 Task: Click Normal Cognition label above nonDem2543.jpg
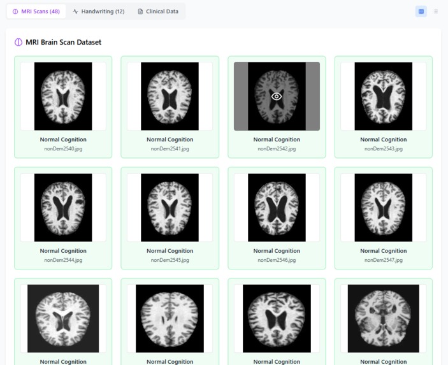pos(384,140)
